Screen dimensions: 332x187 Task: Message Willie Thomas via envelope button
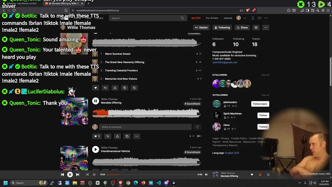[256, 28]
